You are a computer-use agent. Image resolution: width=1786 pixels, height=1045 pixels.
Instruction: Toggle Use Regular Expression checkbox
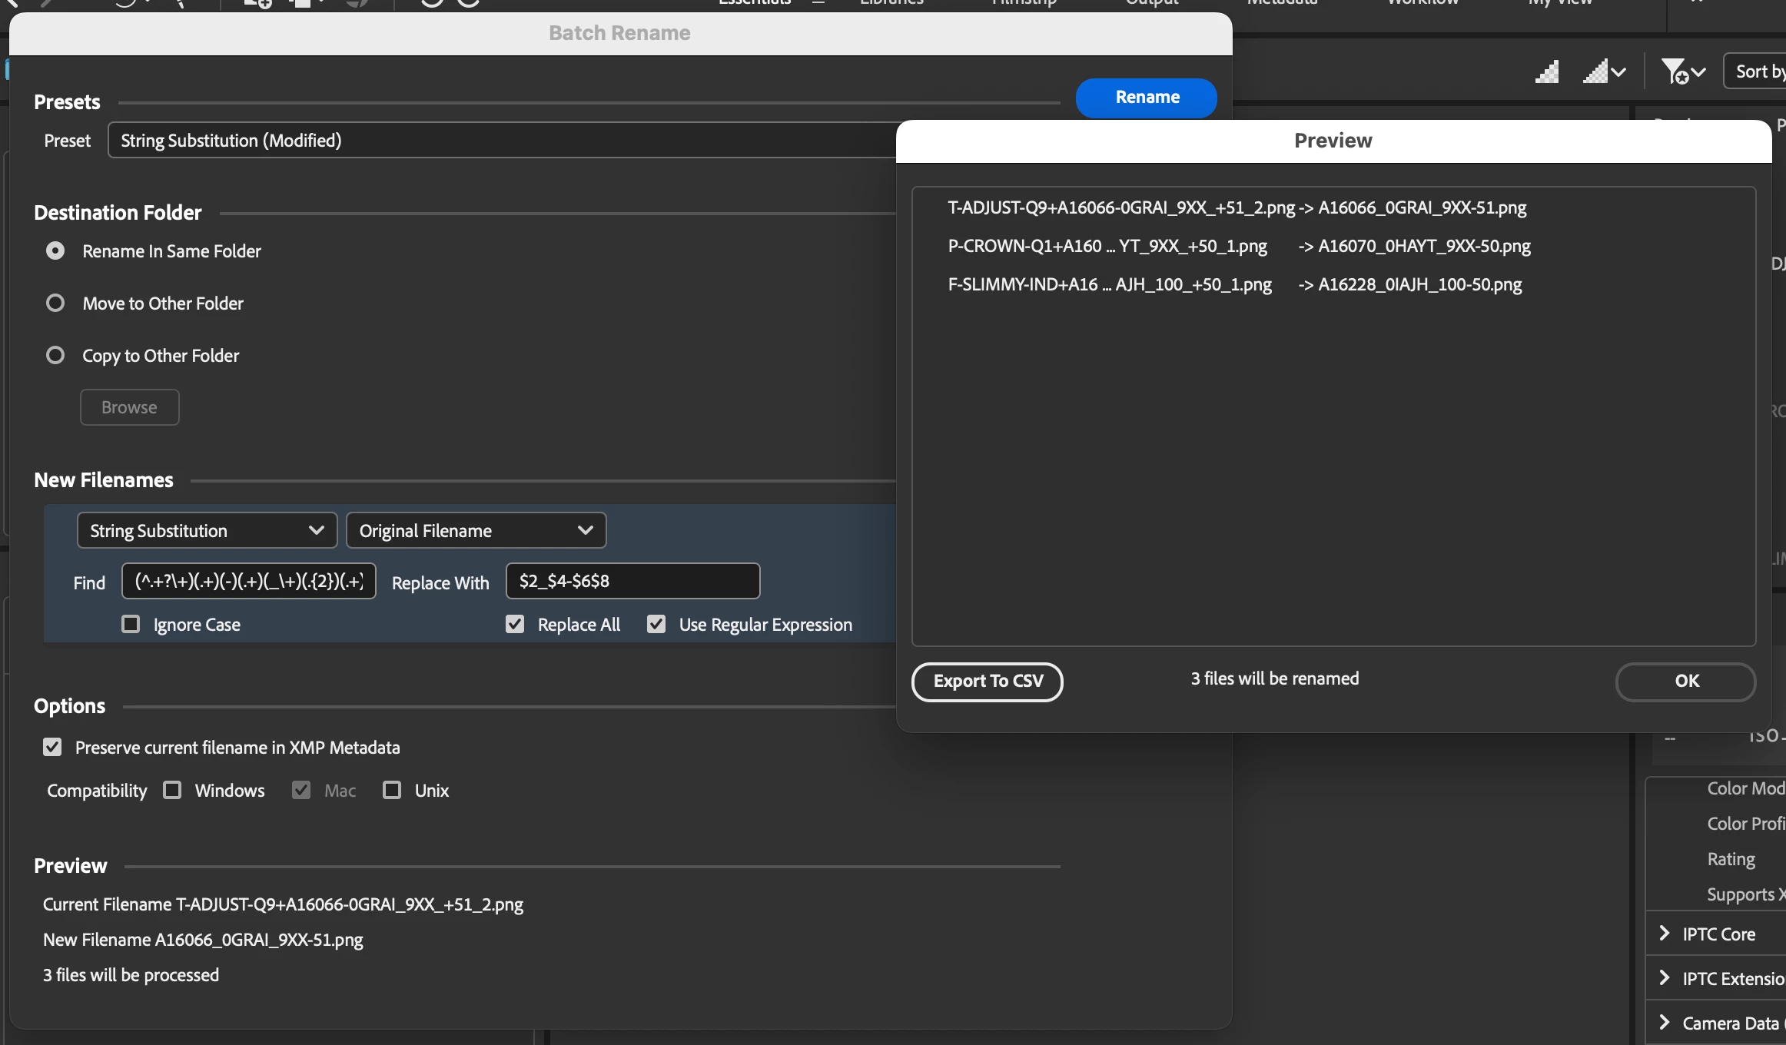(x=656, y=624)
